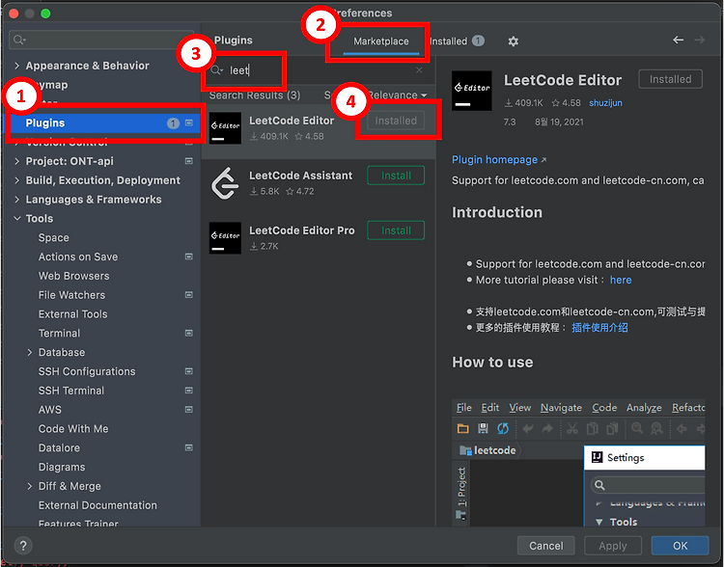The height and width of the screenshot is (567, 724).
Task: Select Plugins in the settings tree
Action: pyautogui.click(x=102, y=123)
